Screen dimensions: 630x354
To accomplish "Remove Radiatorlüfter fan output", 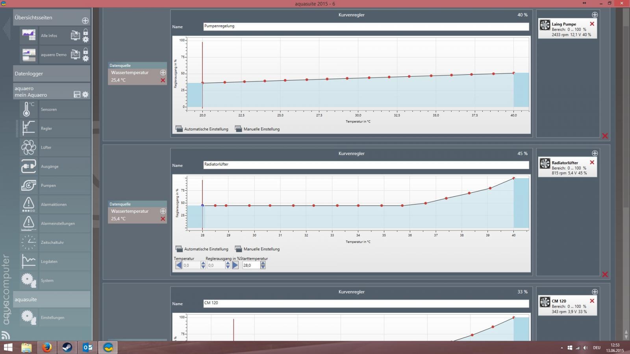I will tap(592, 162).
